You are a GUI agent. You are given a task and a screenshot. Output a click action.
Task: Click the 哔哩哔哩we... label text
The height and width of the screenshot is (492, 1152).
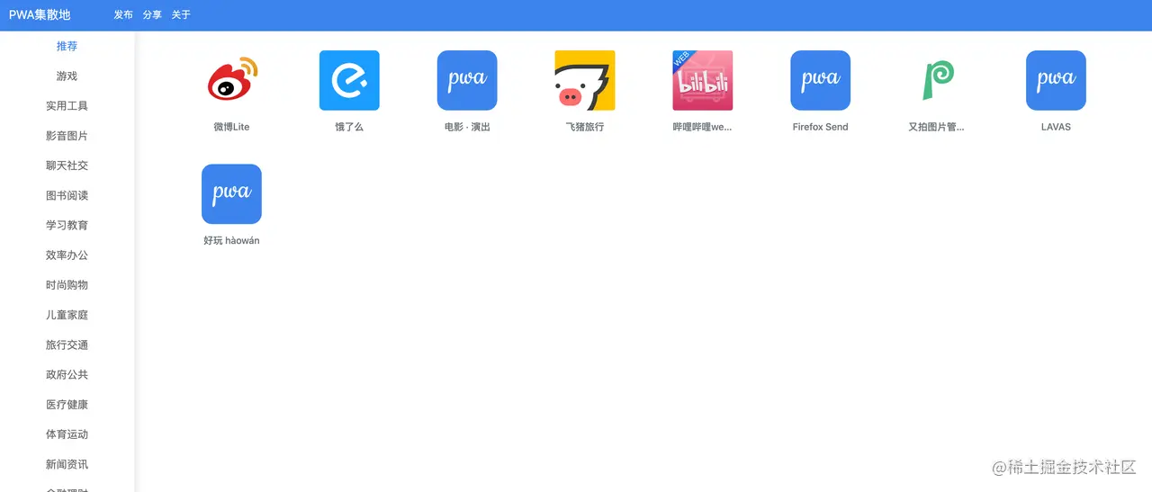coord(703,127)
